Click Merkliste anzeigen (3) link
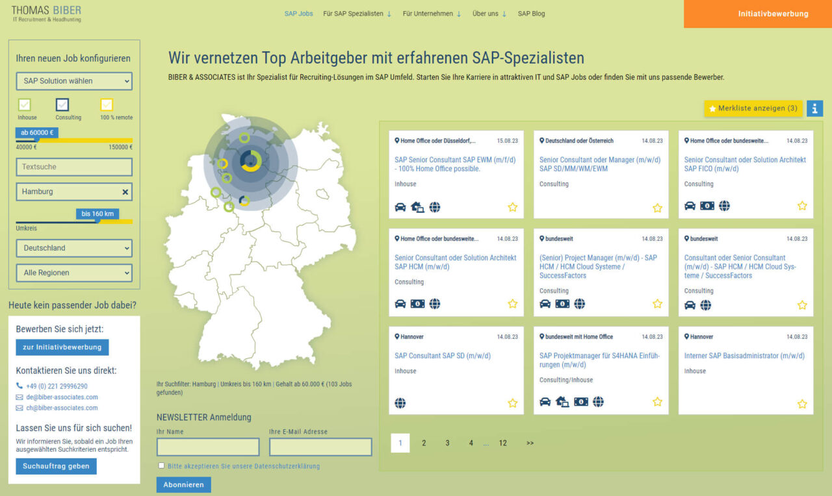Viewport: 832px width, 496px height. 752,108
